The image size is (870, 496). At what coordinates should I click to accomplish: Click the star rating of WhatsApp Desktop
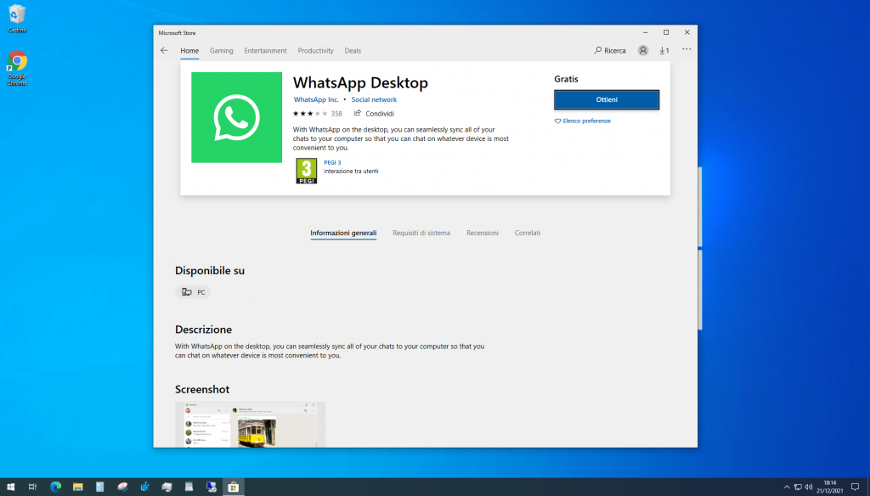click(310, 113)
